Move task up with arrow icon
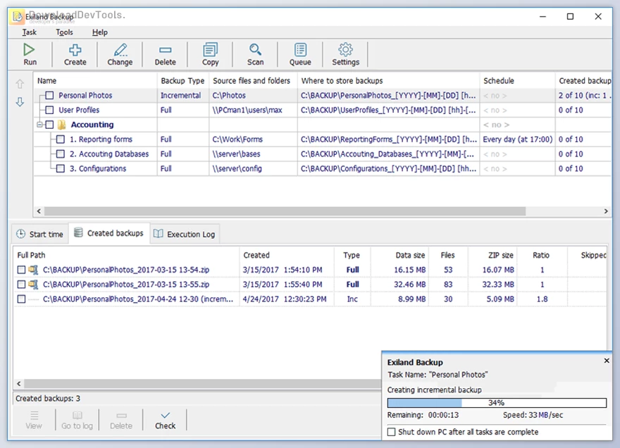This screenshot has height=448, width=620. (x=20, y=84)
